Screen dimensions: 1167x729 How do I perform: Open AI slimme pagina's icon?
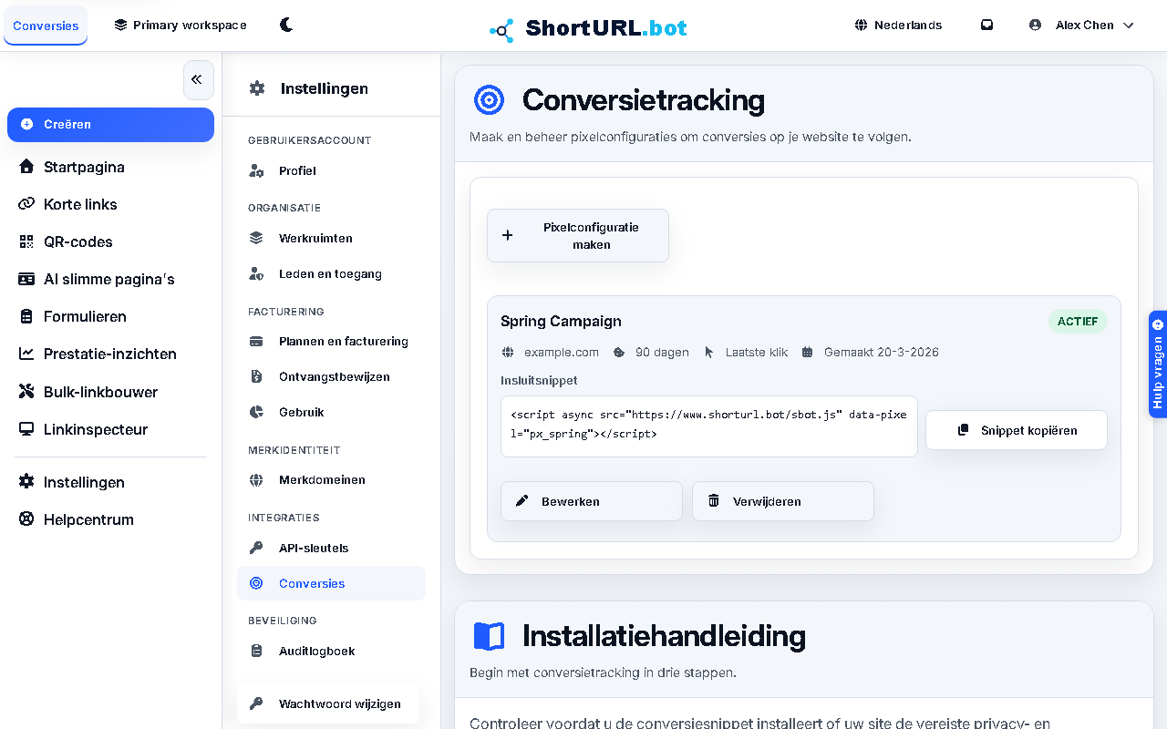(26, 279)
